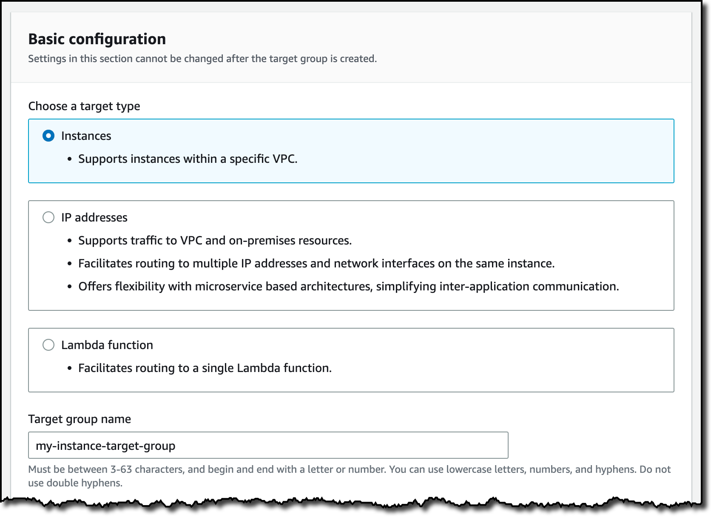Choose the Lambda function target type card
The height and width of the screenshot is (517, 711).
click(x=351, y=360)
